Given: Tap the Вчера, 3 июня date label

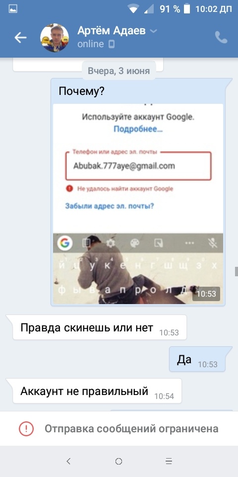Looking at the screenshot, I should pos(119,71).
